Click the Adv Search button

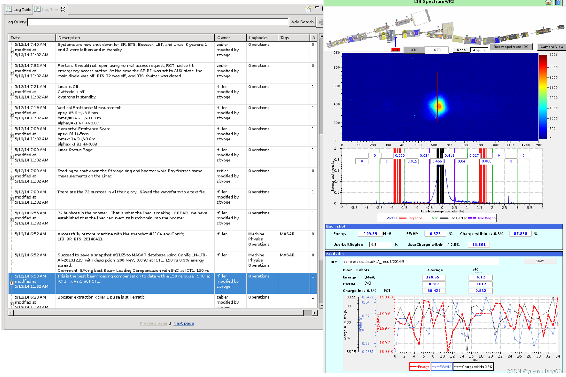click(x=302, y=22)
